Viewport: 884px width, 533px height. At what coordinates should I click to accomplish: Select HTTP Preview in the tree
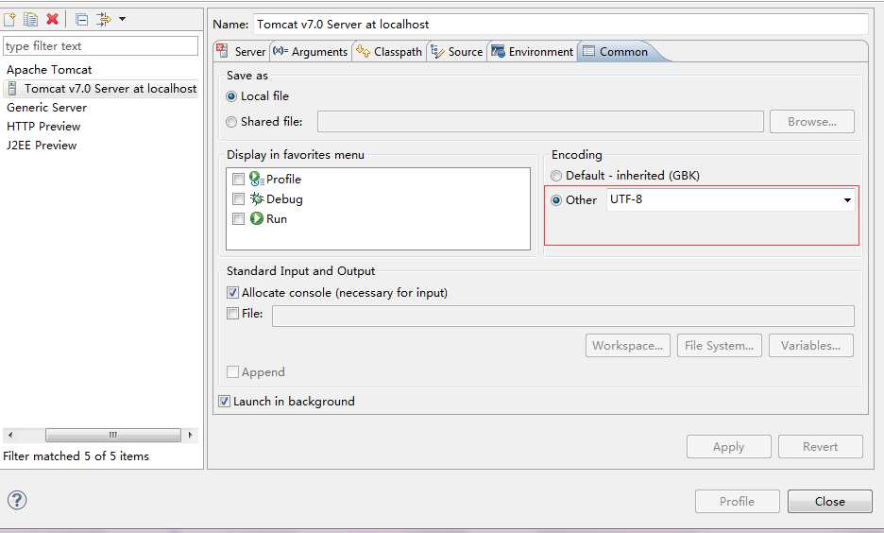(x=43, y=127)
